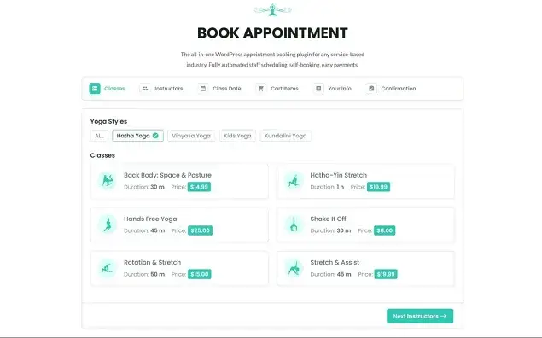The image size is (542, 338).
Task: Click the plugin description paragraph
Action: pos(272,60)
